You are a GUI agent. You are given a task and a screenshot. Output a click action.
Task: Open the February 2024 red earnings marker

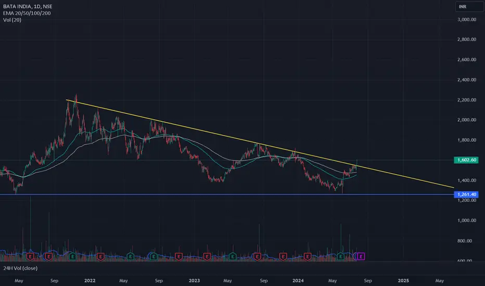(307, 256)
